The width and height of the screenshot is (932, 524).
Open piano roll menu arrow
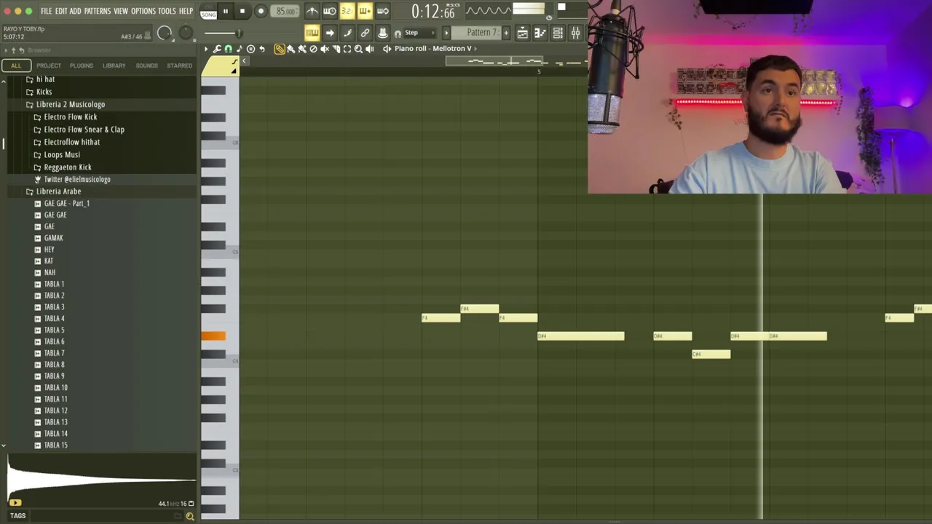206,49
